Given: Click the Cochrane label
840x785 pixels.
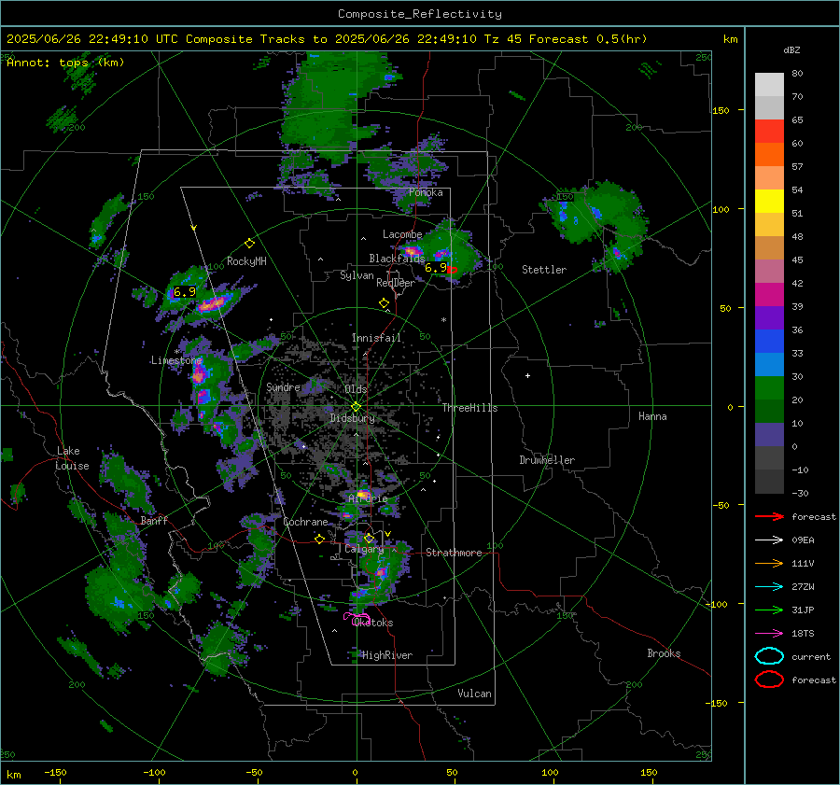Looking at the screenshot, I should coord(305,522).
